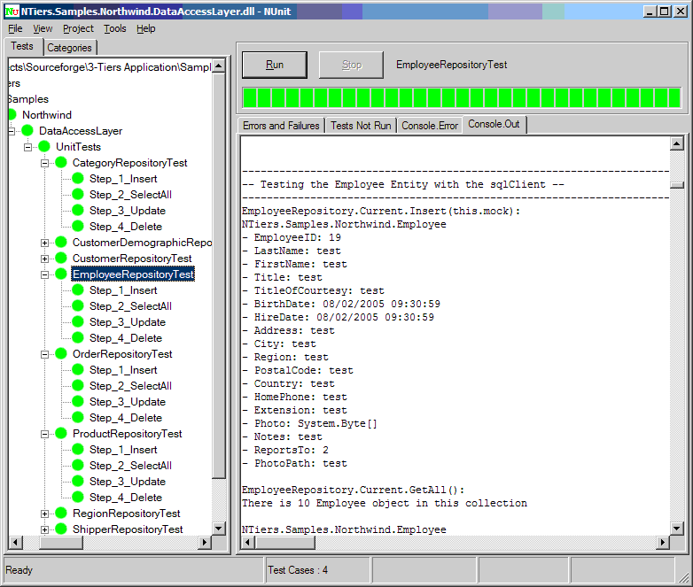Select Step_4_Delete under EmployeeRepositoryTest
Image resolution: width=693 pixels, height=587 pixels.
coord(126,338)
